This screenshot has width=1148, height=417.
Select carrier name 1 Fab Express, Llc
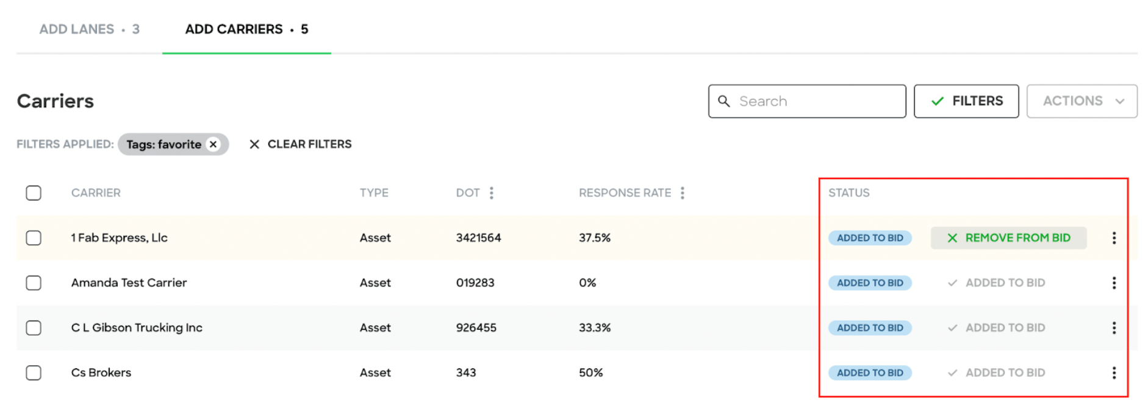pos(119,238)
